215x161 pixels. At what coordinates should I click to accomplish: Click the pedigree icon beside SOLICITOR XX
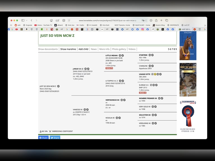[x=153, y=115]
